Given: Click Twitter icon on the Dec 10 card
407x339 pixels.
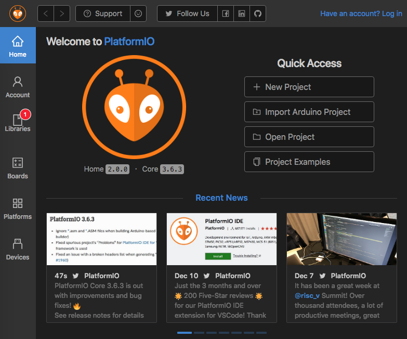Looking at the screenshot, I should pos(206,276).
